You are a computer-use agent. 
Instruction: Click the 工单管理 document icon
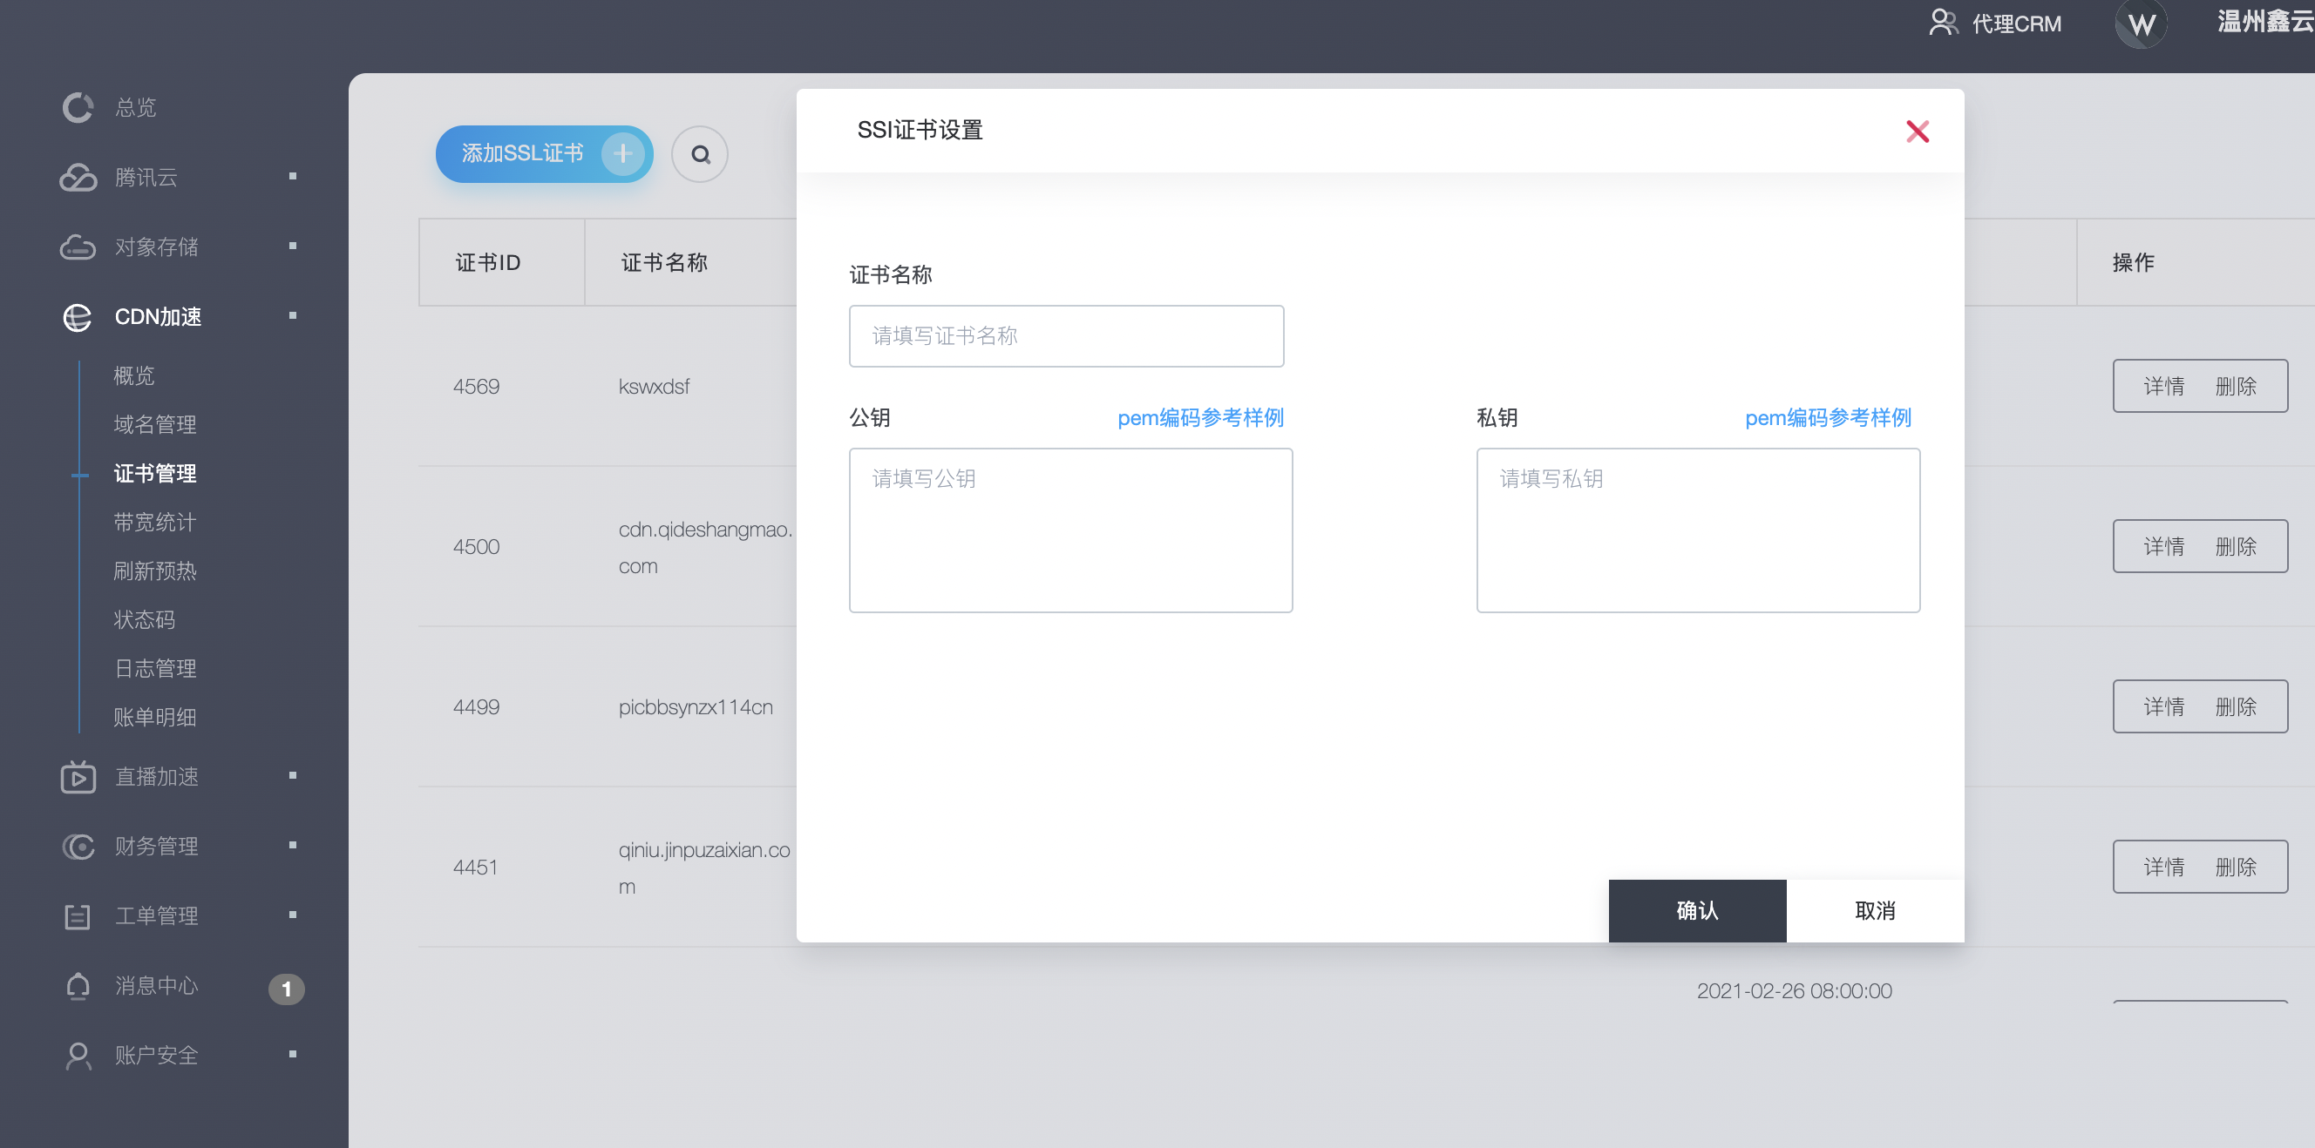click(x=78, y=916)
